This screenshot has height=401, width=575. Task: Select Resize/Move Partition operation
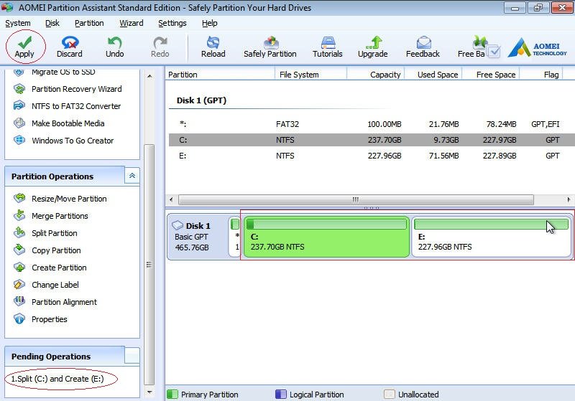[x=69, y=199]
